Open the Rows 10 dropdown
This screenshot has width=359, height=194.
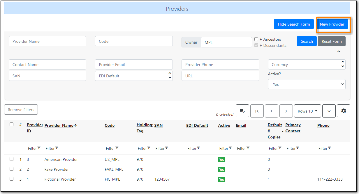307,111
